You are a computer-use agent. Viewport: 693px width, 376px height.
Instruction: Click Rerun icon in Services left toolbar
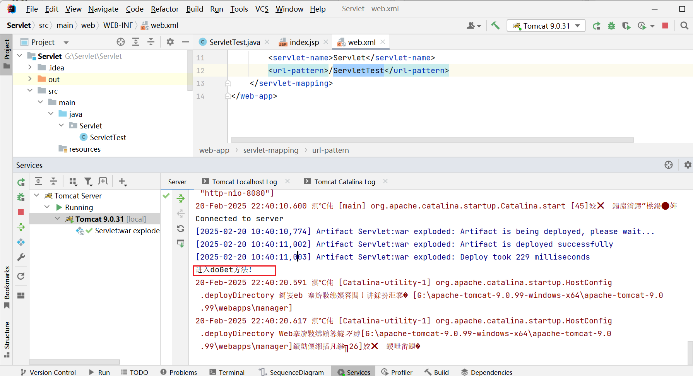[x=21, y=182]
